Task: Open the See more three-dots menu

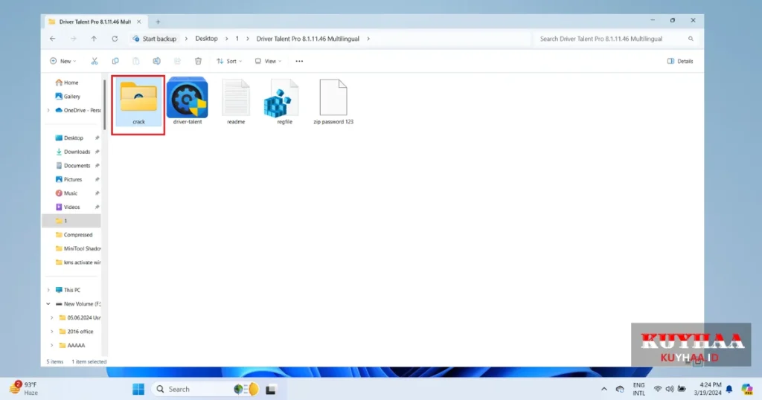Action: pyautogui.click(x=299, y=61)
